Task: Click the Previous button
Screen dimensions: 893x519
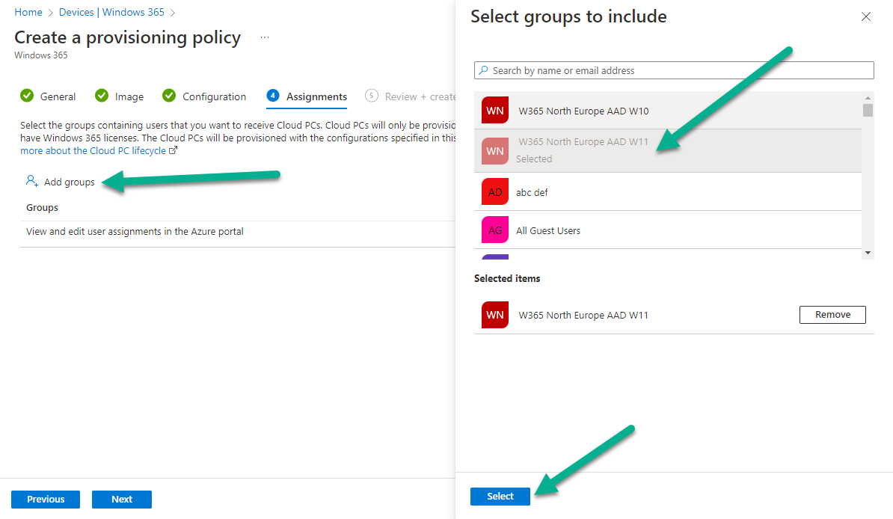Action: (46, 499)
